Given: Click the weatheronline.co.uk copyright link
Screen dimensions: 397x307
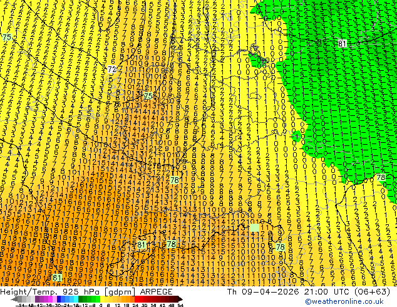Looking at the screenshot, I should (x=344, y=301).
